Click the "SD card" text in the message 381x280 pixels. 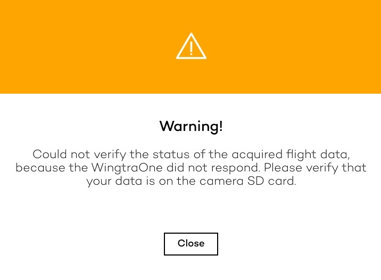click(272, 181)
